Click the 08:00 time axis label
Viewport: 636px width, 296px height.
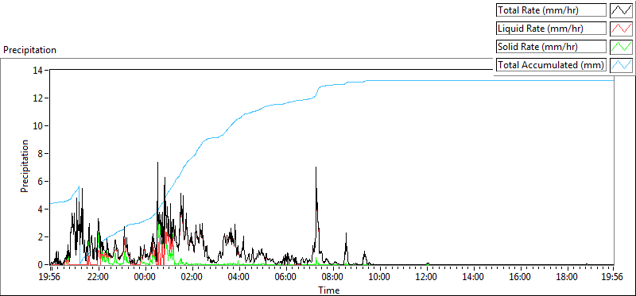332,278
